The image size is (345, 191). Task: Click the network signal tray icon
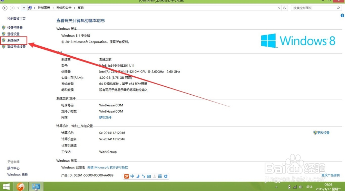point(295,187)
